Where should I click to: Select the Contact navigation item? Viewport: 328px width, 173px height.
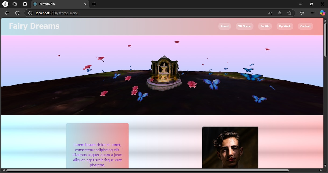tap(305, 26)
